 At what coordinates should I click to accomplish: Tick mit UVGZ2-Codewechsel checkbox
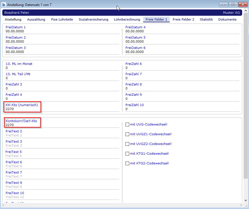pyautogui.click(x=127, y=144)
